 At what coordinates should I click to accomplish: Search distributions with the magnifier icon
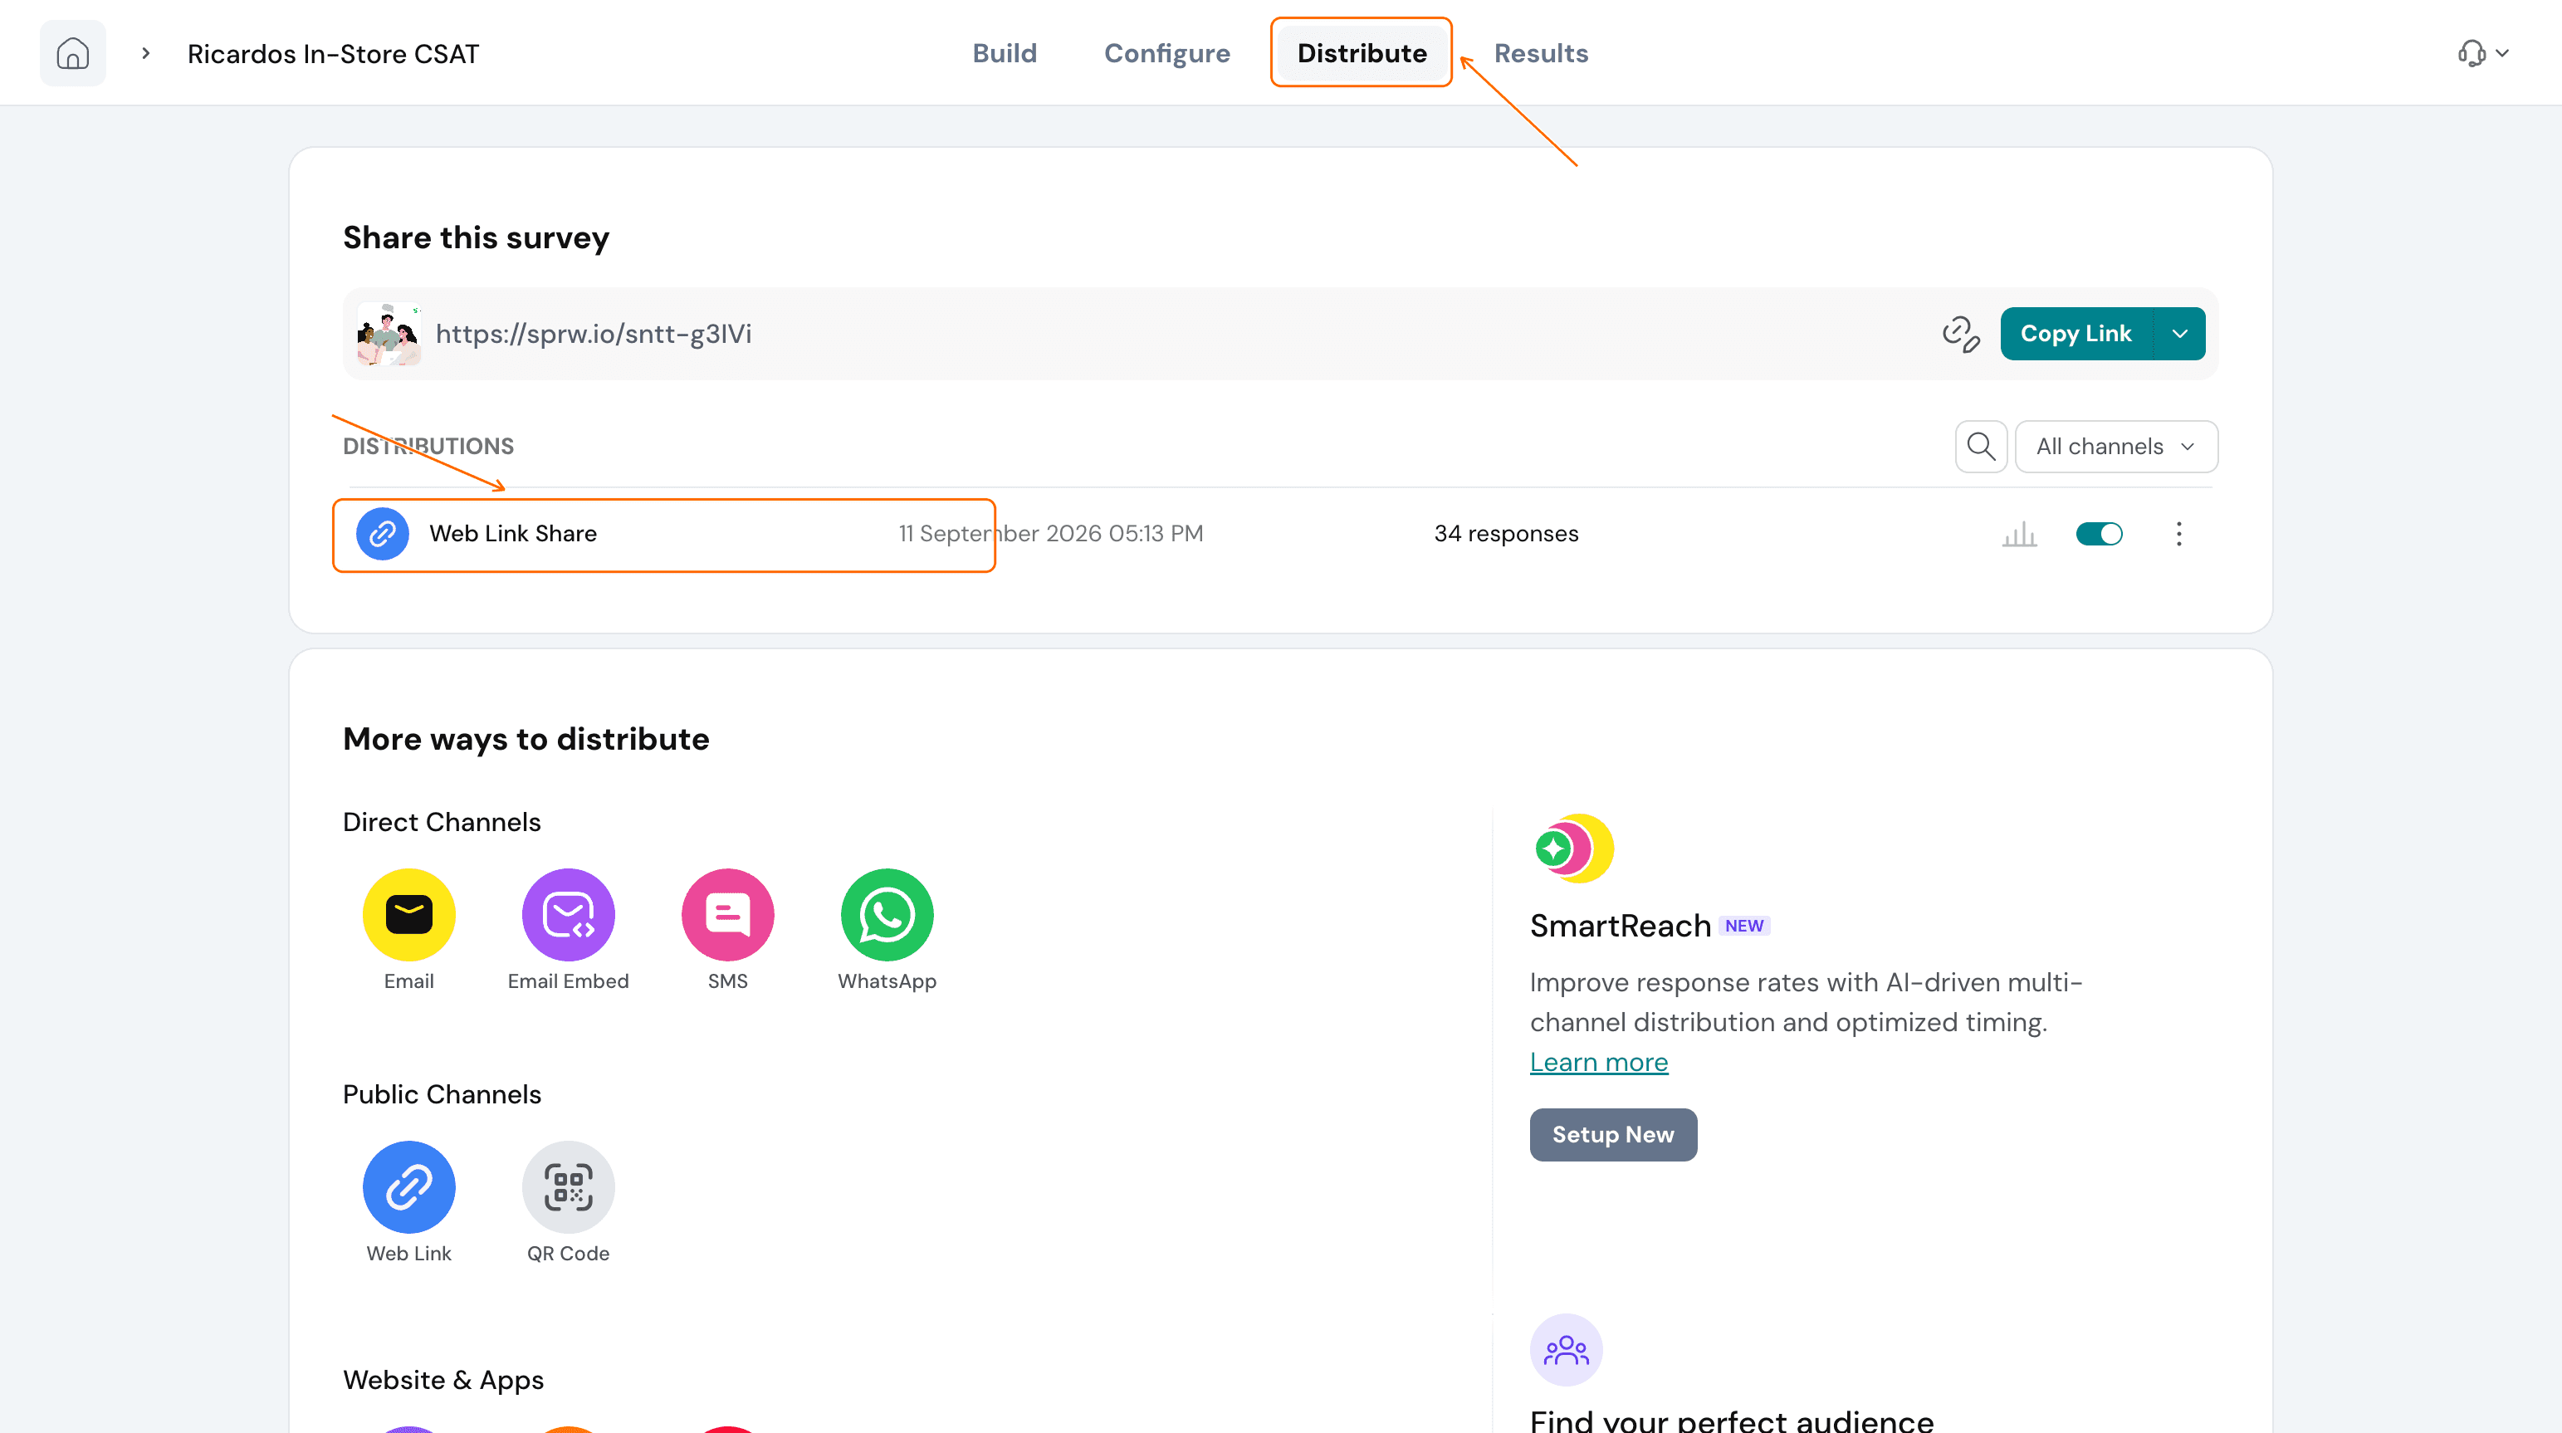1981,447
